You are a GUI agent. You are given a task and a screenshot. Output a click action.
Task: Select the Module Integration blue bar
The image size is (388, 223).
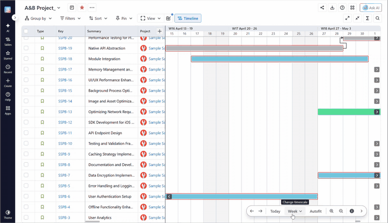280,59
